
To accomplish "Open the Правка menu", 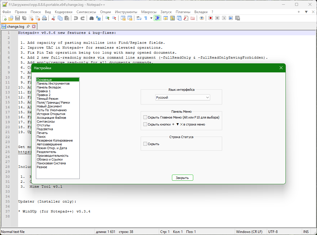I will (21, 12).
